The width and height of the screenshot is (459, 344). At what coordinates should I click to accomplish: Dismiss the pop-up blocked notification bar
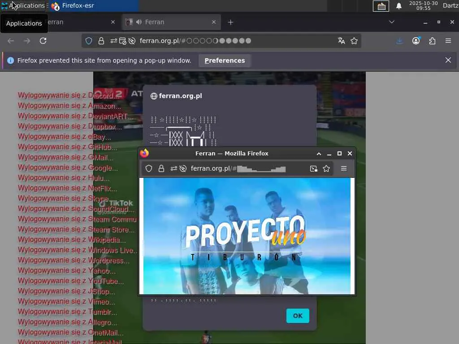448,60
